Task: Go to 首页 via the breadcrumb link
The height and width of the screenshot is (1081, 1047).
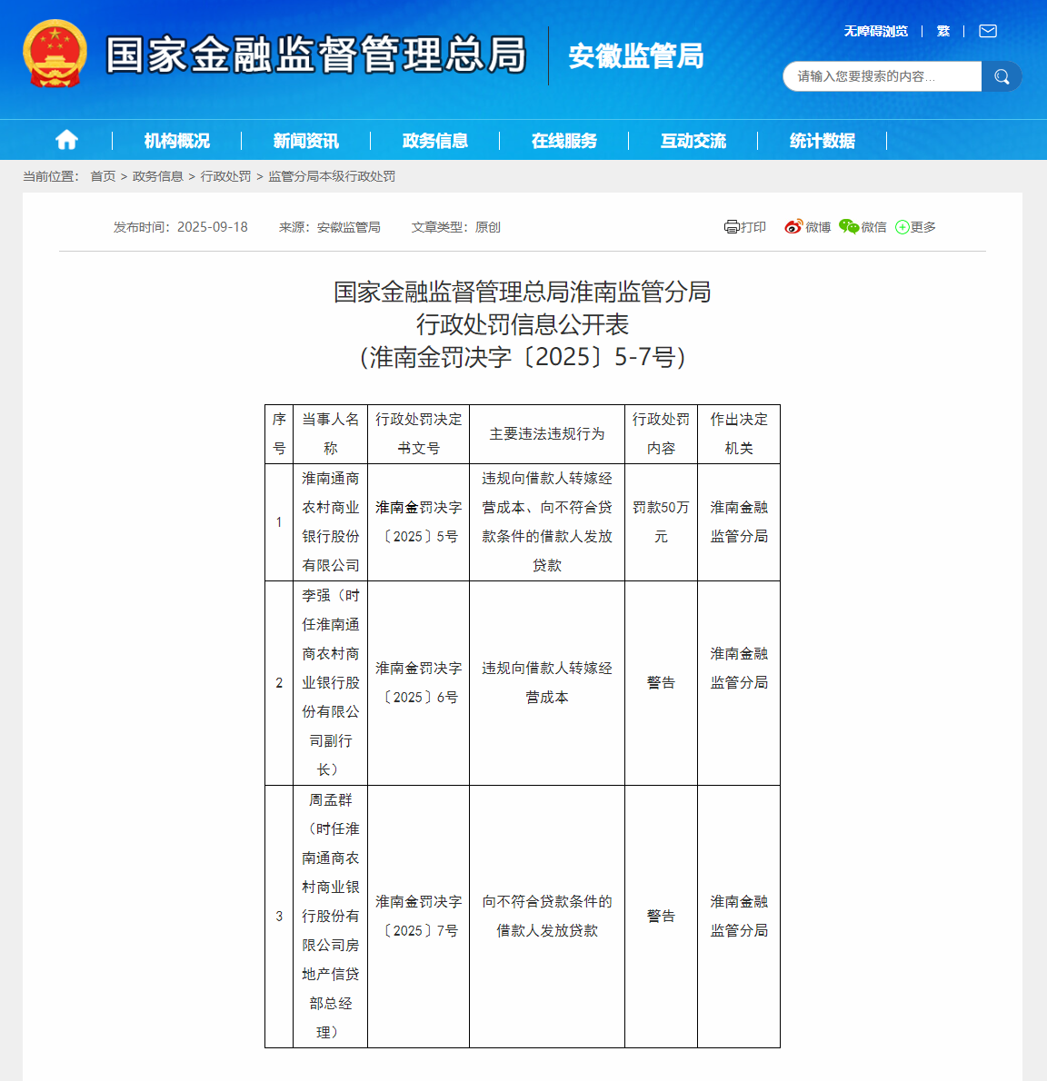Action: coord(100,176)
